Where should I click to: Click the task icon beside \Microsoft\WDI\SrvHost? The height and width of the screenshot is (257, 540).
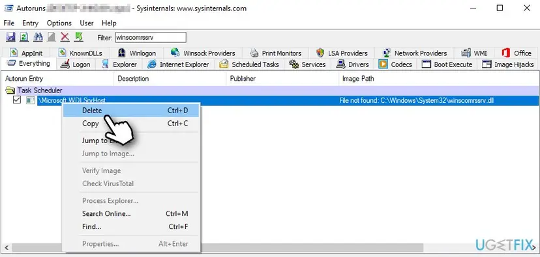point(31,100)
